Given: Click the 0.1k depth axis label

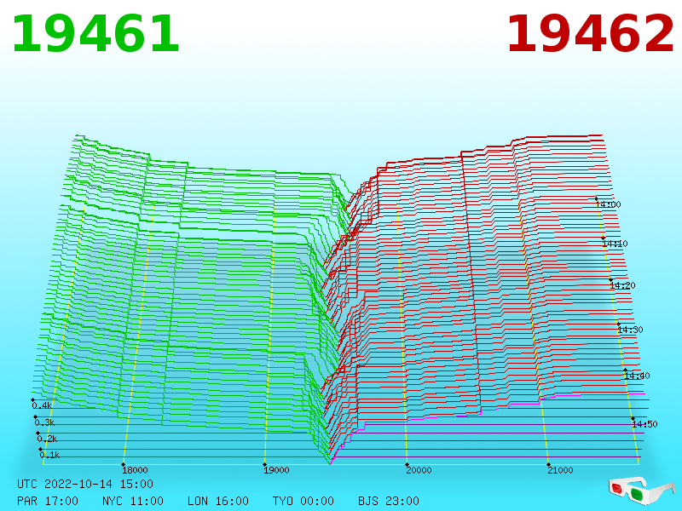Looking at the screenshot, I should click(50, 455).
